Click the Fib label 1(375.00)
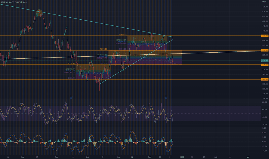Viewport: 269px width, 159px height. (72, 64)
